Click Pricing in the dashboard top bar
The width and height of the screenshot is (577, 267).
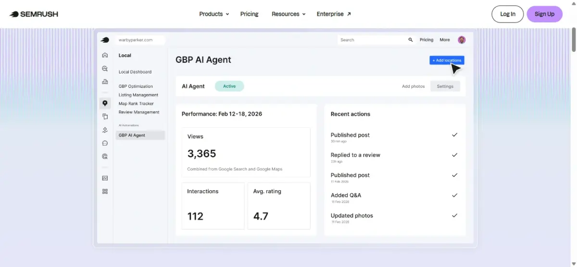(x=426, y=40)
